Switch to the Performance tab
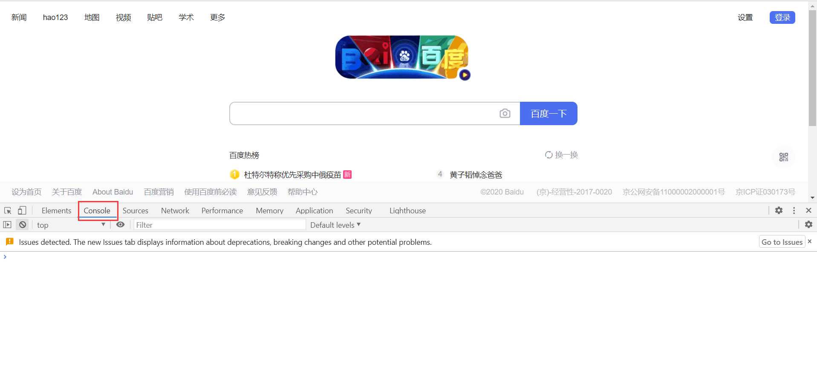 [x=222, y=211]
